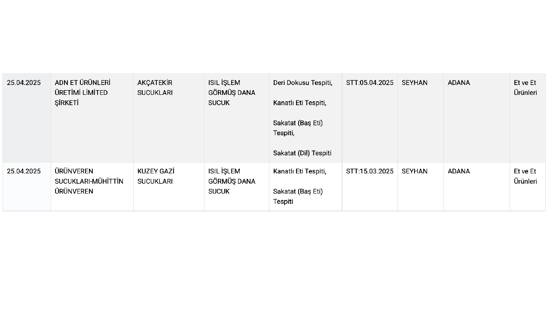
Task: Select the first row SEYHAN district cell
Action: [x=421, y=118]
